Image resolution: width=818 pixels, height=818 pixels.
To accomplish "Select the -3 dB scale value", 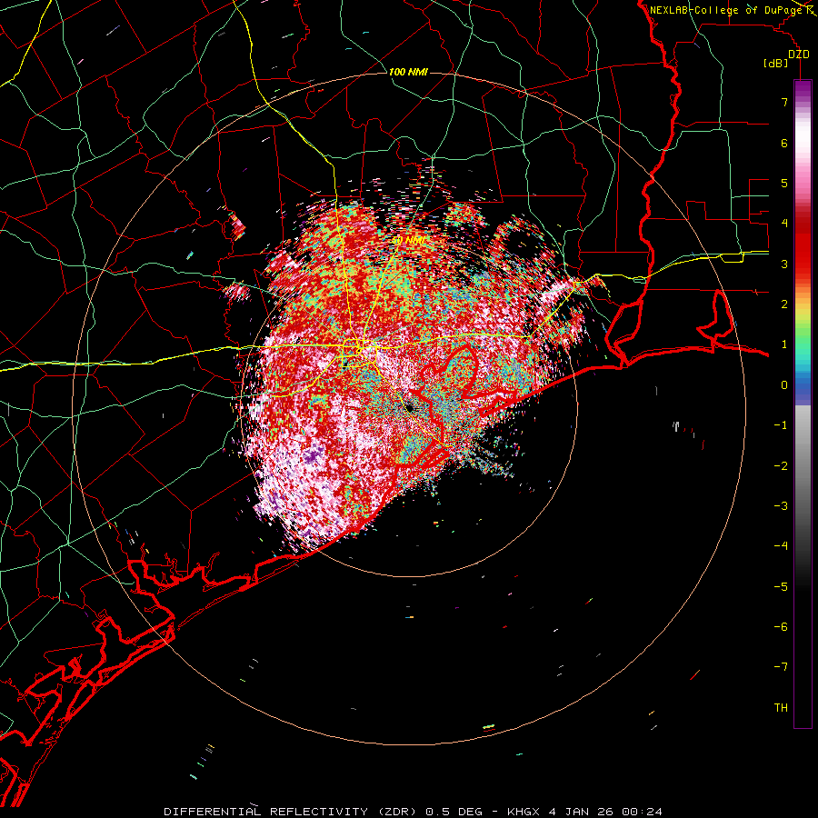I will (x=781, y=506).
